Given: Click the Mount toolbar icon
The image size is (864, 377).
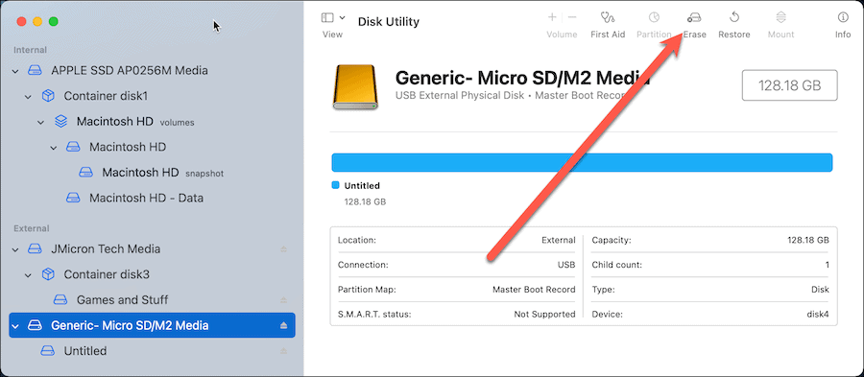Looking at the screenshot, I should (x=780, y=17).
